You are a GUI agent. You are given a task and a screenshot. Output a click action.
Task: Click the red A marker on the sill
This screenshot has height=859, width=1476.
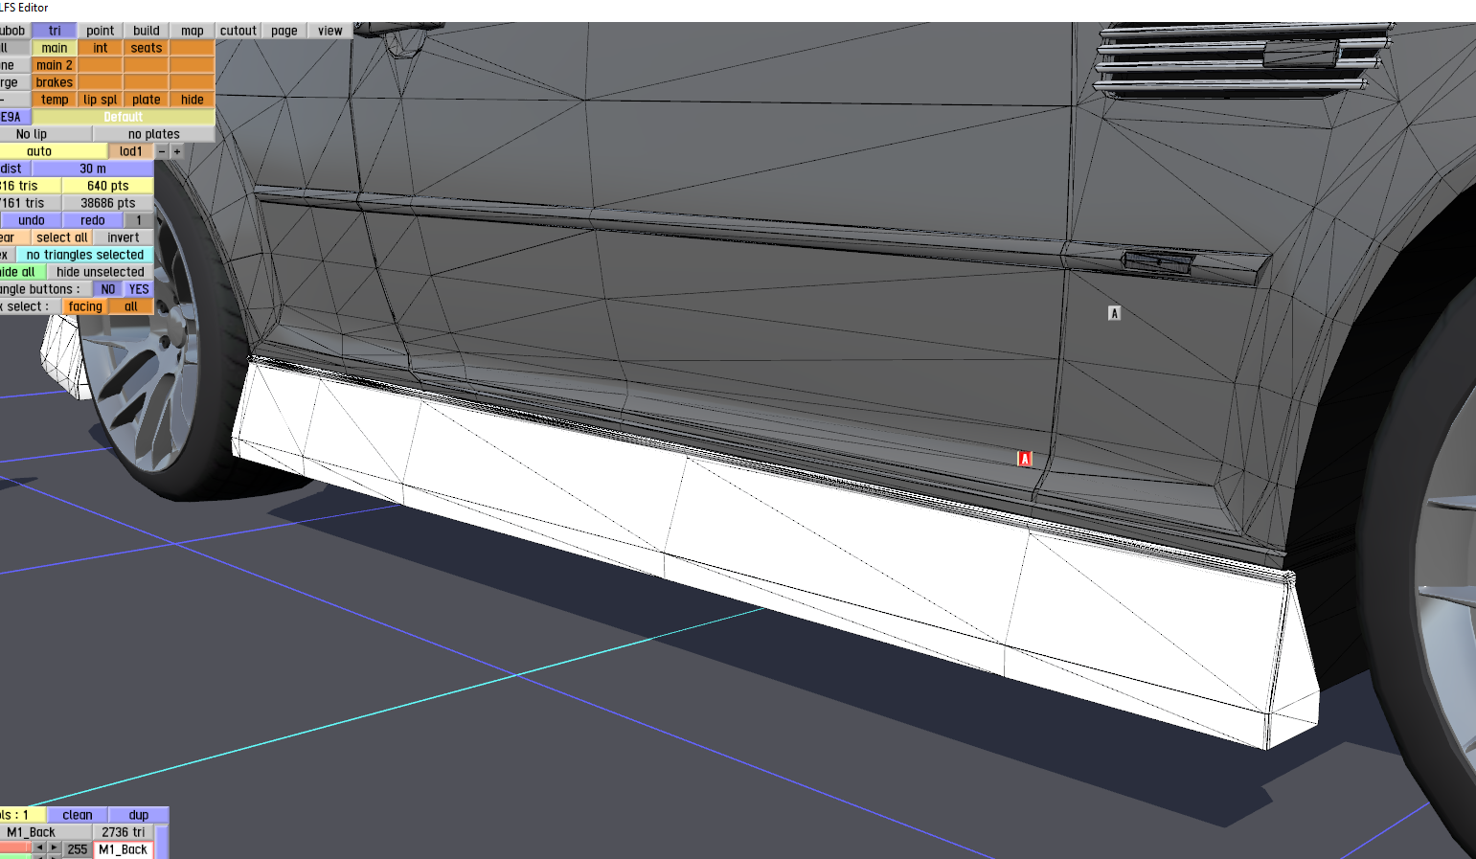[1025, 459]
